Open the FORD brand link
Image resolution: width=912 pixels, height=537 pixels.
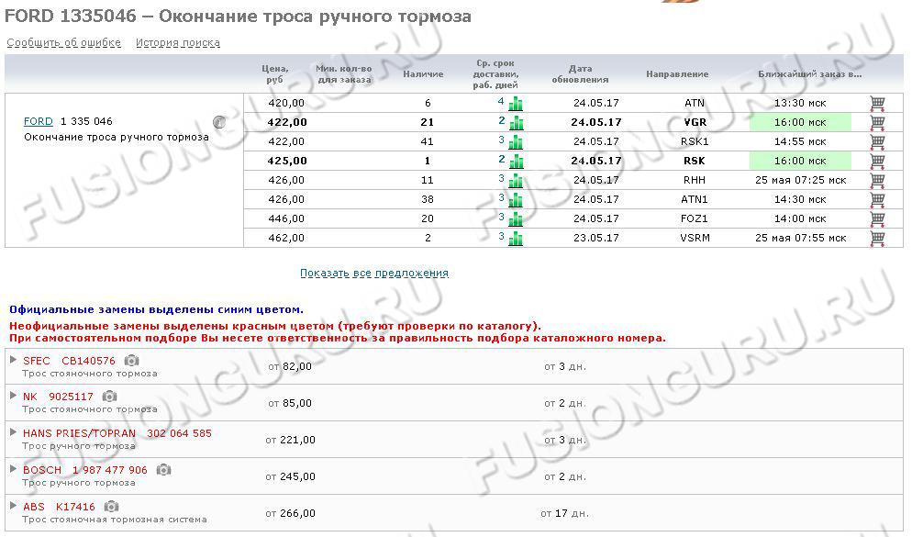click(38, 121)
